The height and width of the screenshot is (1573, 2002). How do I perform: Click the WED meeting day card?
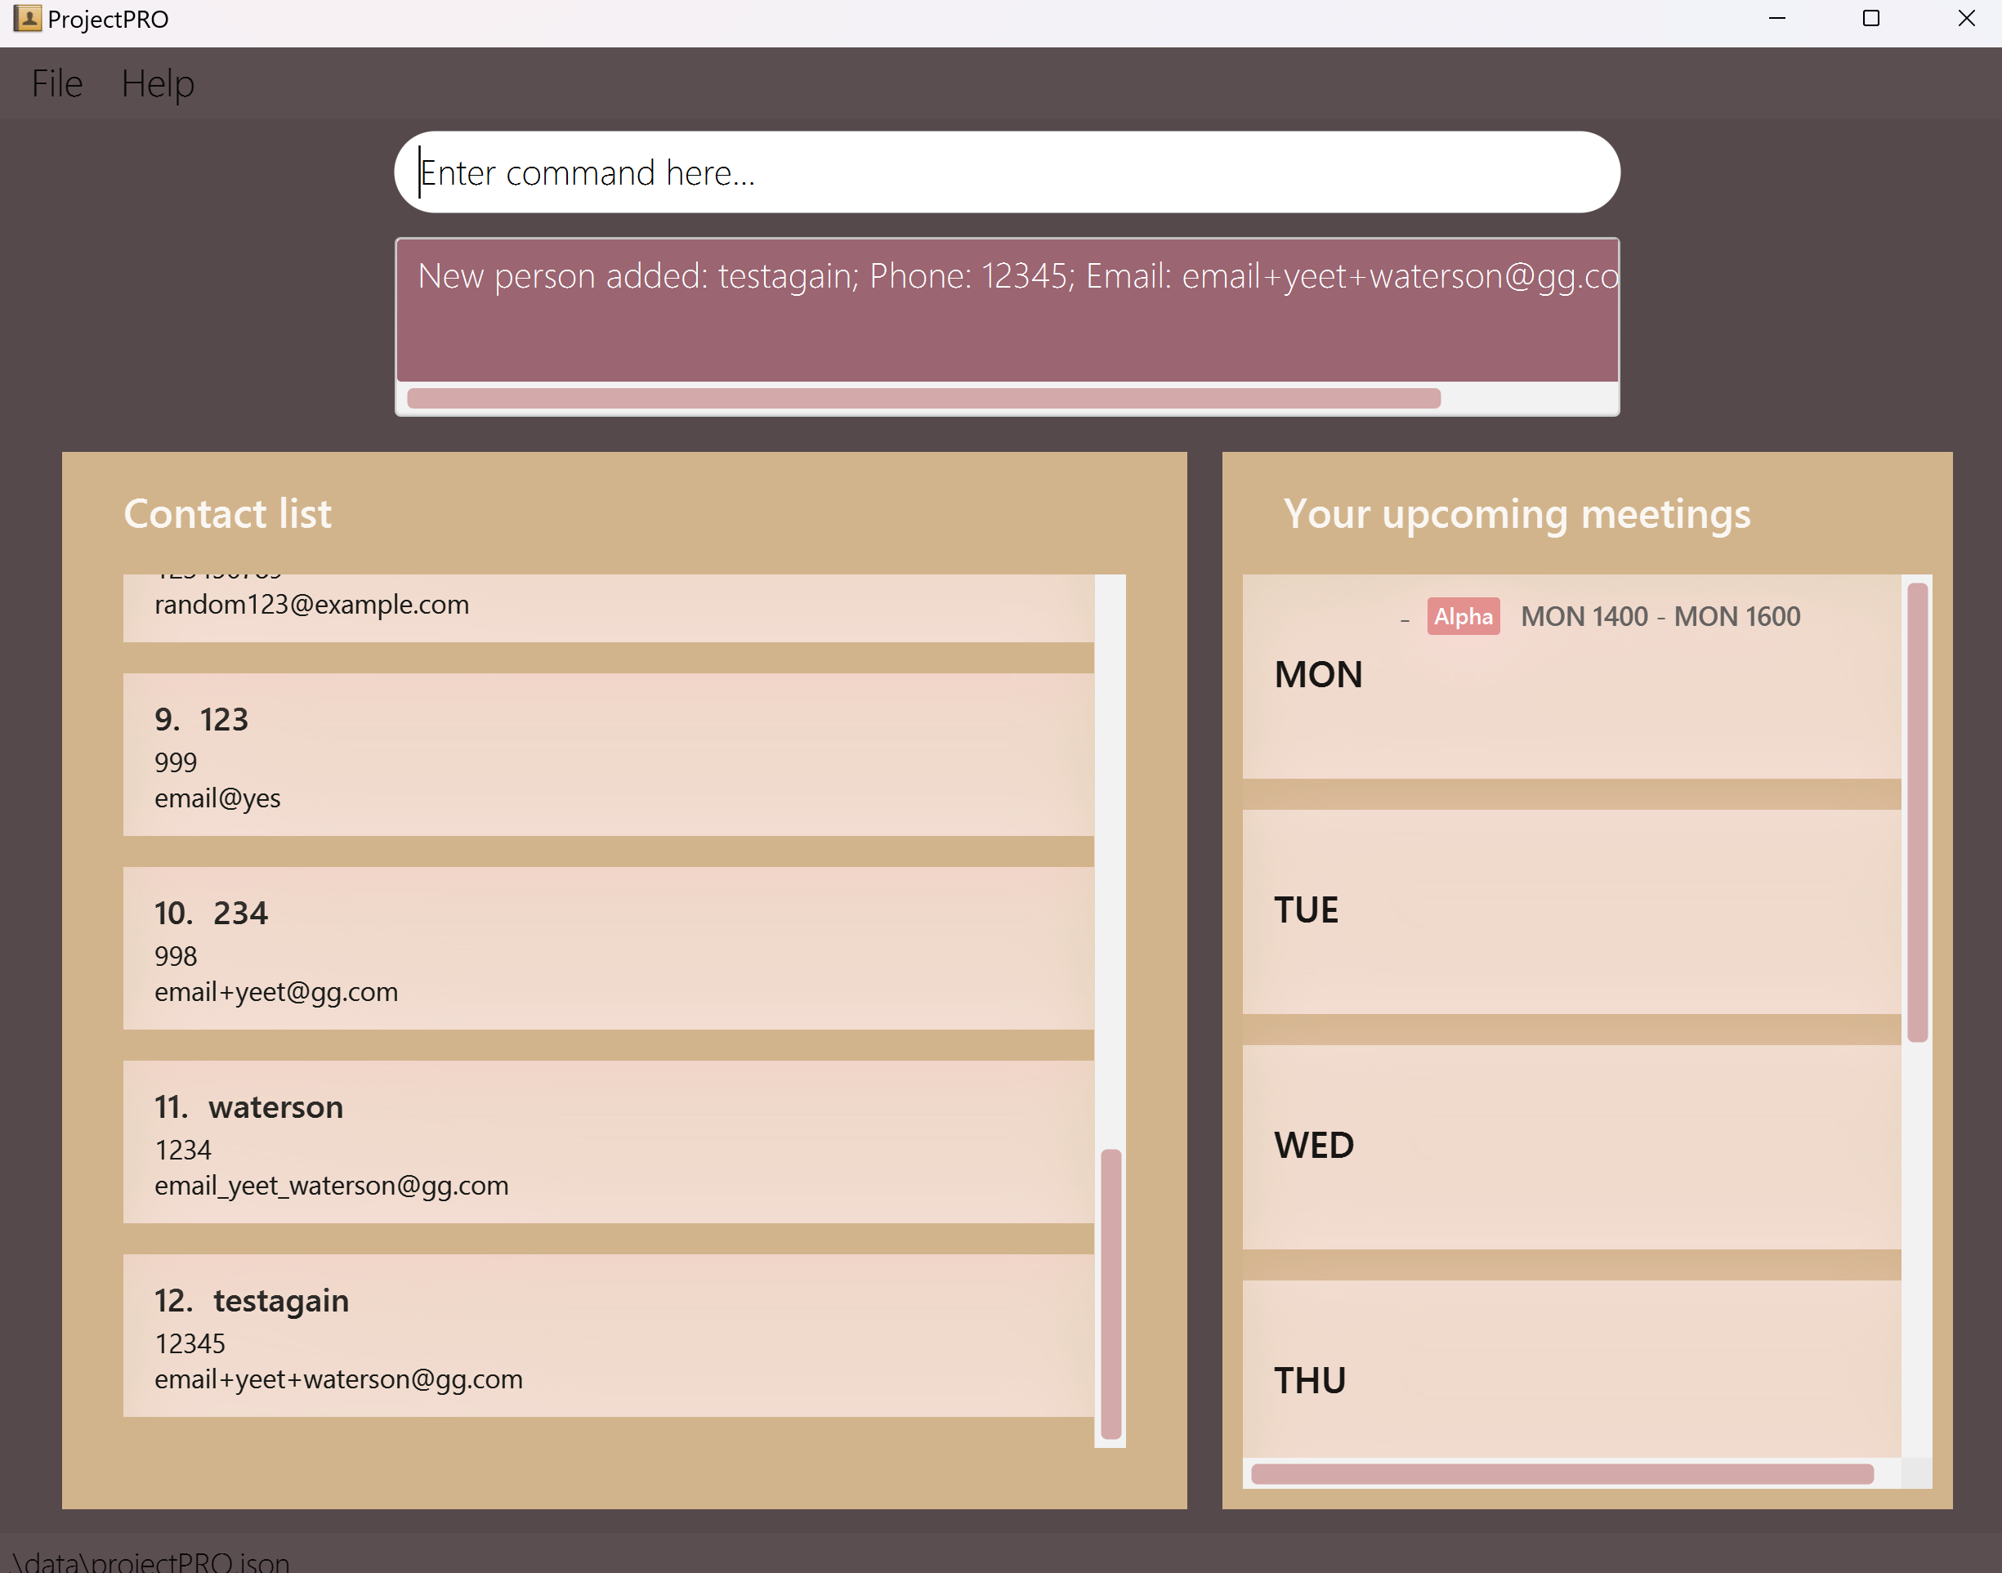tap(1570, 1146)
